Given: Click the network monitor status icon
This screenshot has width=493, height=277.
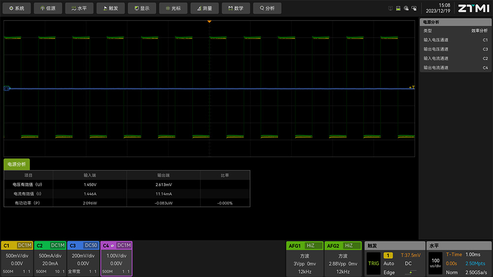Looking at the screenshot, I should tap(391, 8).
